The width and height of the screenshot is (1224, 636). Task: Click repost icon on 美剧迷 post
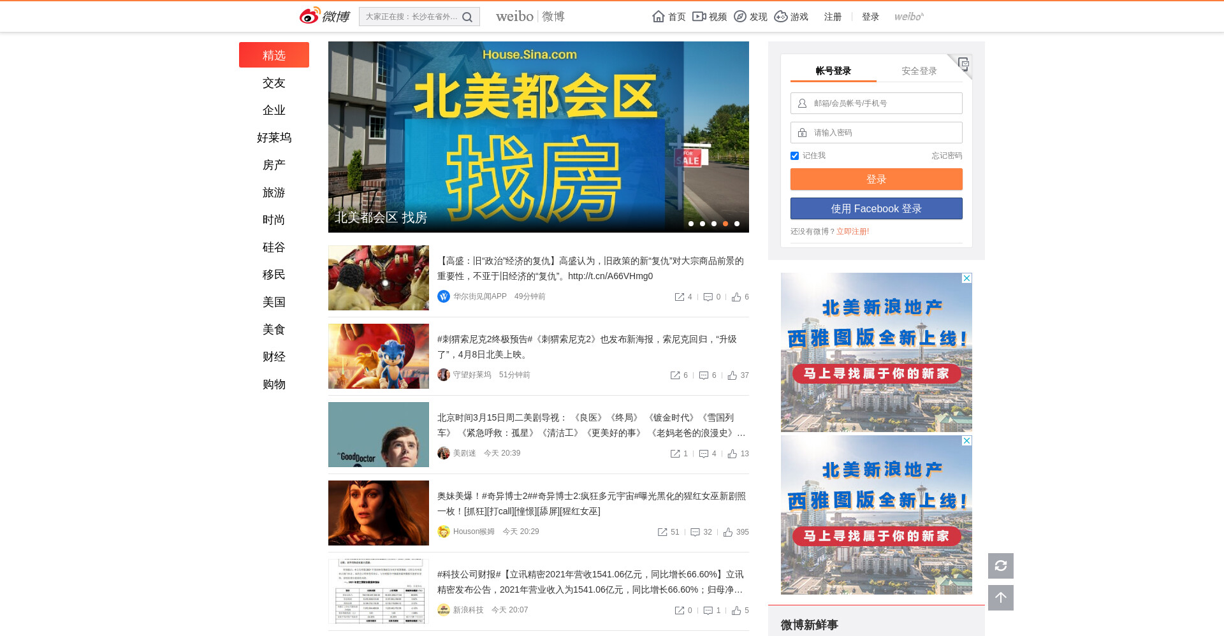pos(675,454)
